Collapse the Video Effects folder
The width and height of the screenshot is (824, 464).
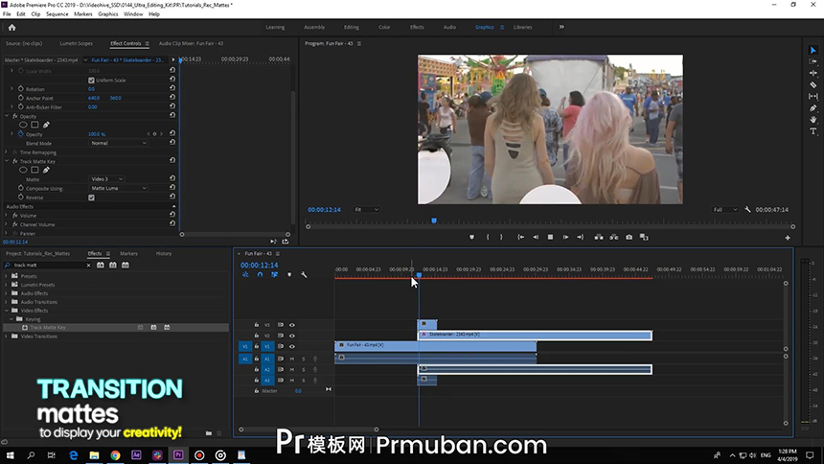7,311
